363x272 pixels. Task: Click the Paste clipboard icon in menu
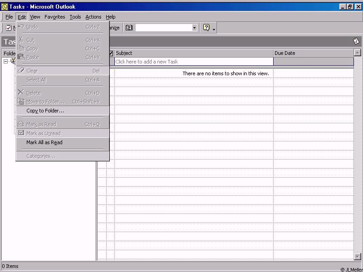coord(21,57)
